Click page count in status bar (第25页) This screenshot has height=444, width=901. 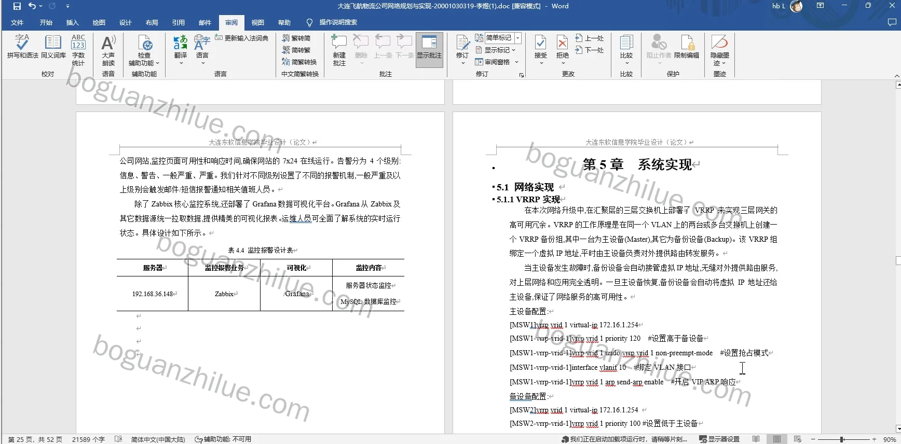click(x=35, y=439)
